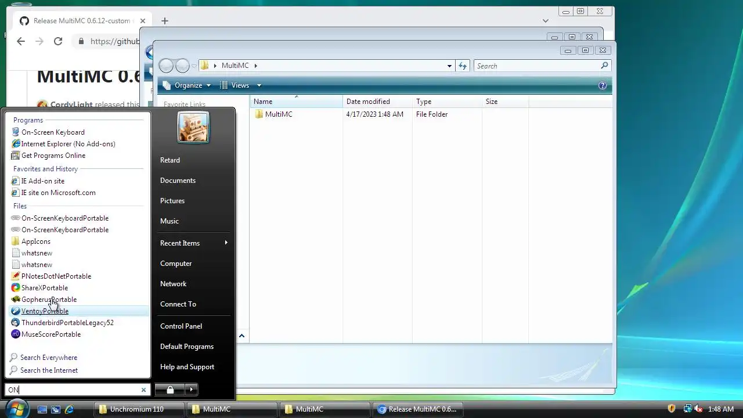Image resolution: width=743 pixels, height=418 pixels.
Task: Click the user account picture
Action: [x=193, y=127]
